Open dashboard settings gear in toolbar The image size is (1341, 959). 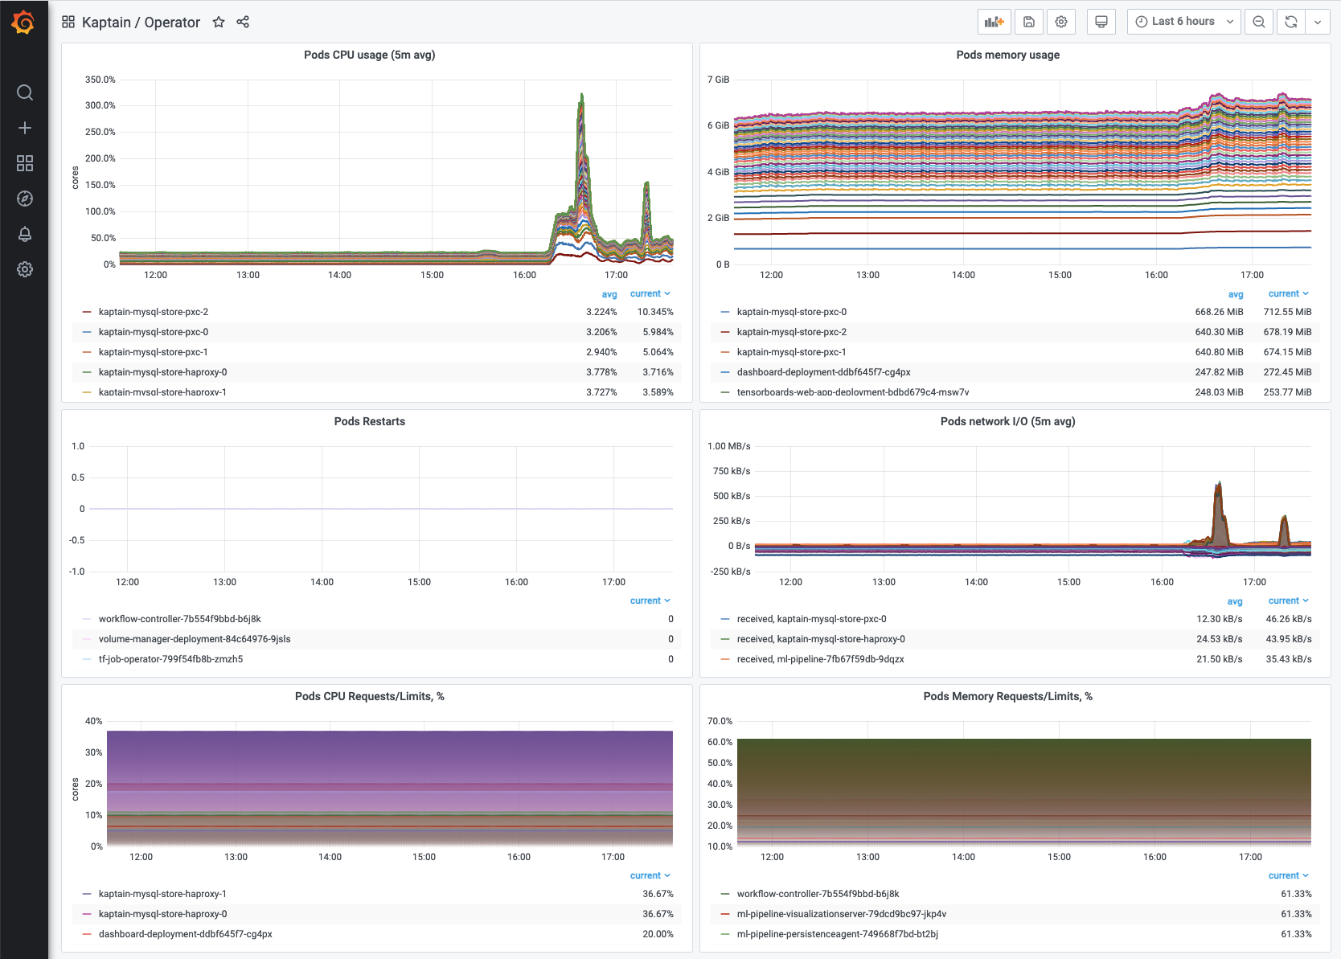(x=1061, y=22)
